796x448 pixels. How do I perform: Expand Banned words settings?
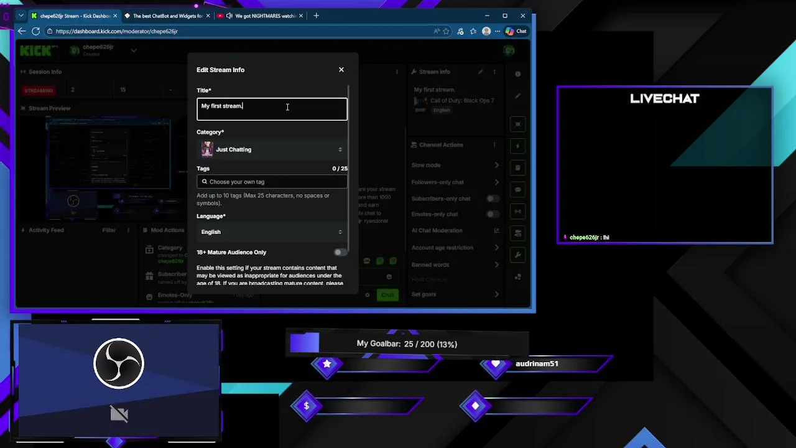pos(497,264)
